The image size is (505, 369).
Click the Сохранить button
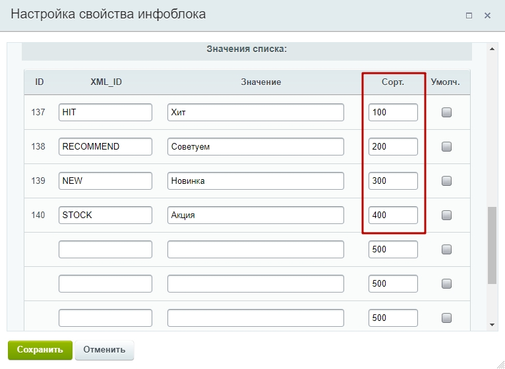click(x=40, y=350)
